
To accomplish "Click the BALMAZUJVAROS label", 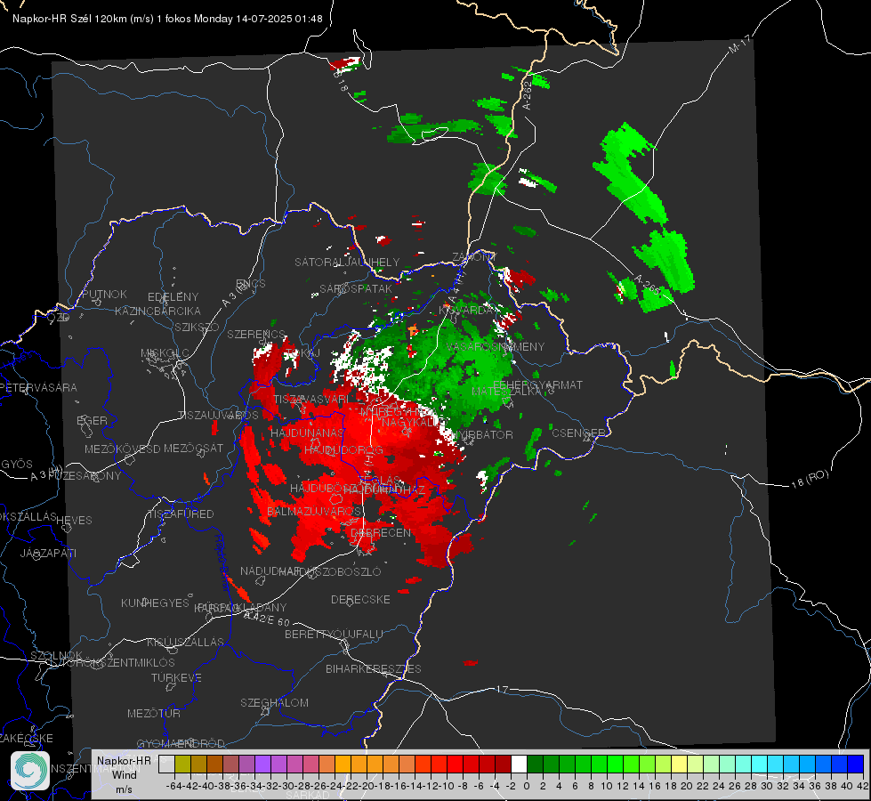I will coord(314,512).
